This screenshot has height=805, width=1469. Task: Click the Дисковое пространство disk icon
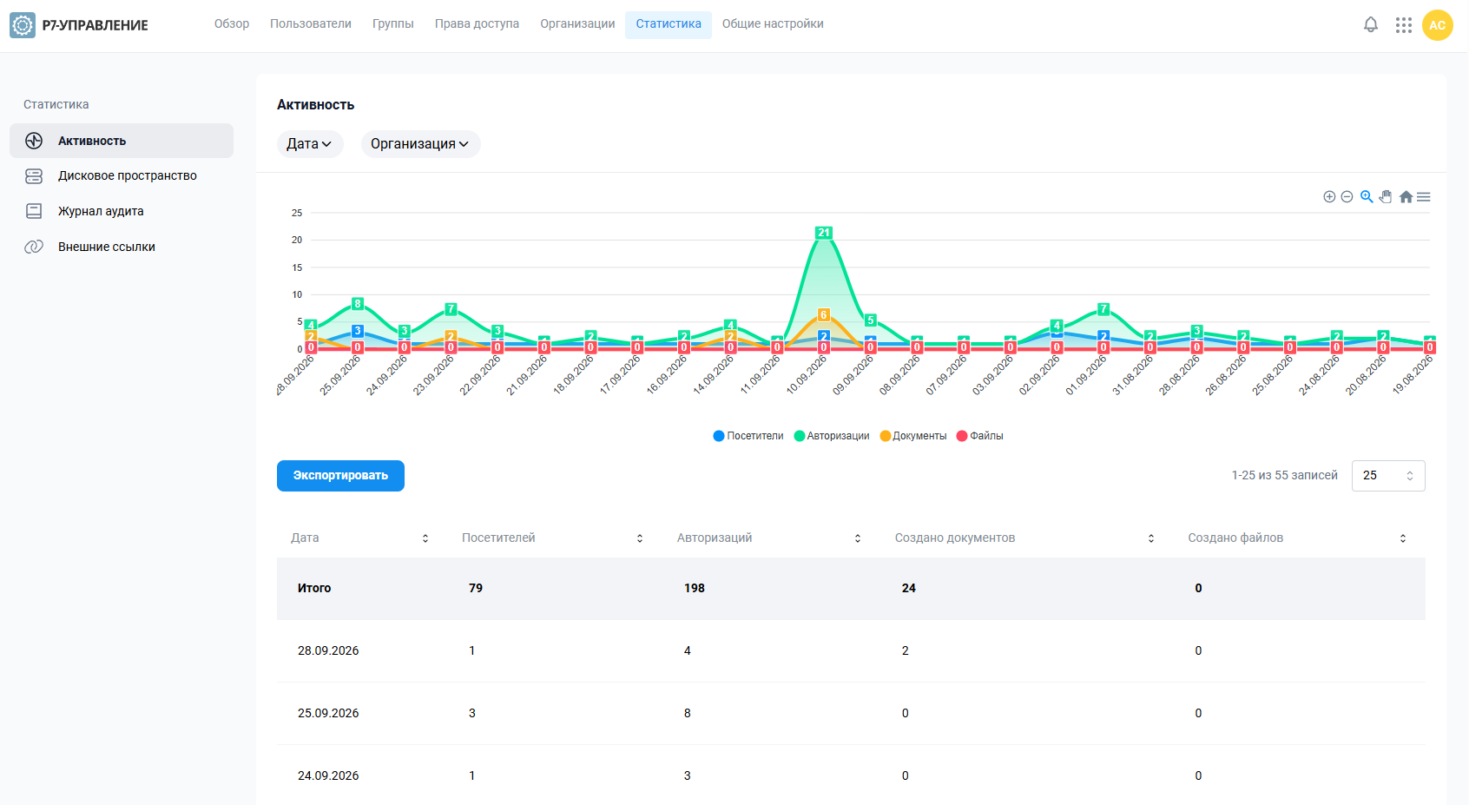pyautogui.click(x=34, y=176)
